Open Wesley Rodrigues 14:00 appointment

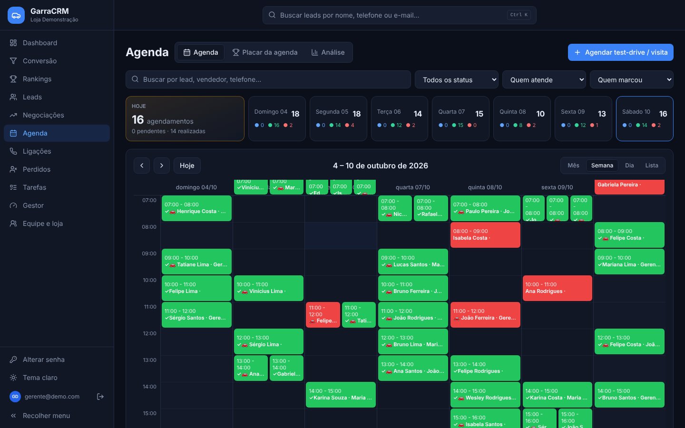[x=485, y=395]
